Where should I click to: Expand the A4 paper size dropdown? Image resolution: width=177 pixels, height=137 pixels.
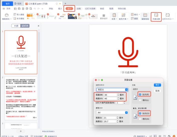[x=112, y=112]
